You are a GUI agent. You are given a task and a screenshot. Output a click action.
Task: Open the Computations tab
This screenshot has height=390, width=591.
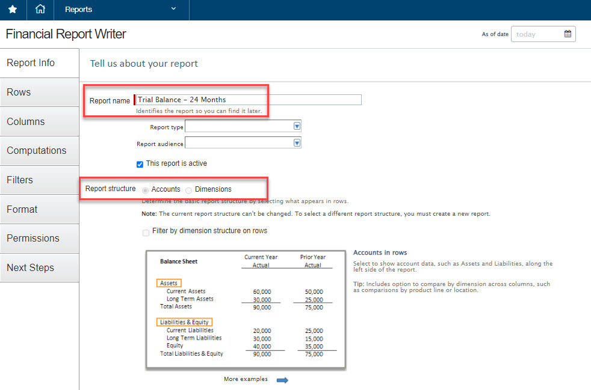tap(39, 151)
